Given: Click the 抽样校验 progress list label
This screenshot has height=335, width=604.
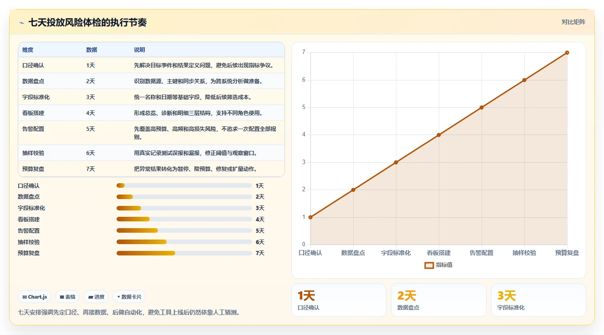Looking at the screenshot, I should click(x=29, y=242).
